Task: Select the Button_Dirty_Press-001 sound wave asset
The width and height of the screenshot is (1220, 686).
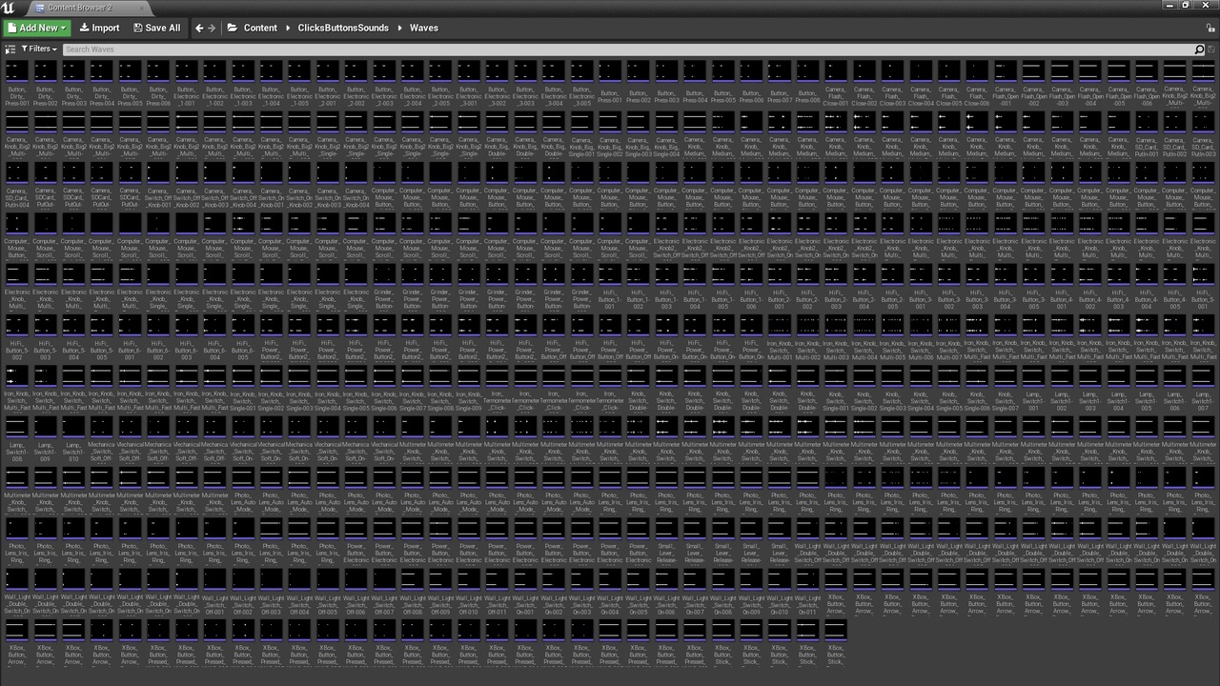Action: tap(18, 83)
